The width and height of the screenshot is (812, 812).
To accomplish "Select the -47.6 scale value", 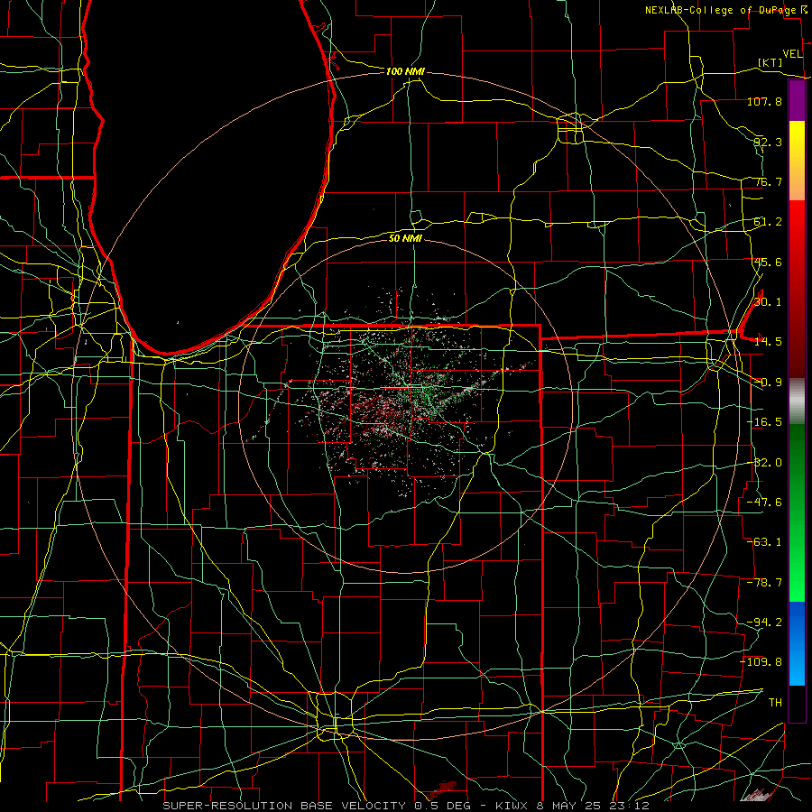I will pos(764,503).
